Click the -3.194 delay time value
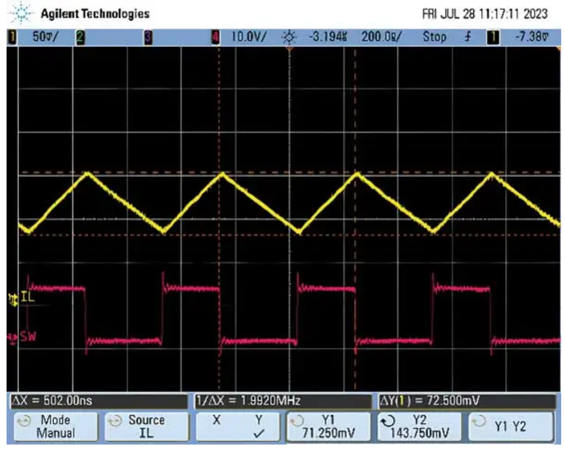565x450 pixels. tap(328, 37)
